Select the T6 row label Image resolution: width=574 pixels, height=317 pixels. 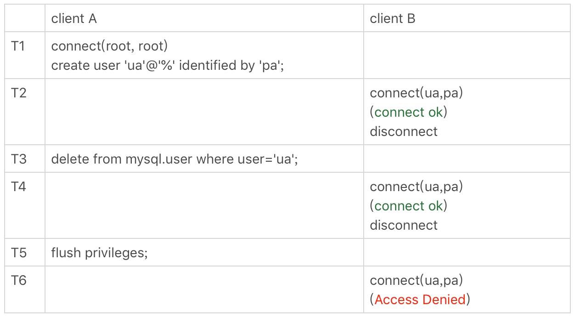[x=19, y=280]
